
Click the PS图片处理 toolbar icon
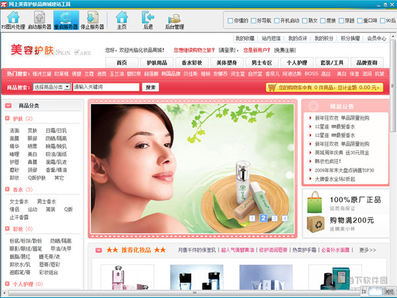(x=13, y=21)
